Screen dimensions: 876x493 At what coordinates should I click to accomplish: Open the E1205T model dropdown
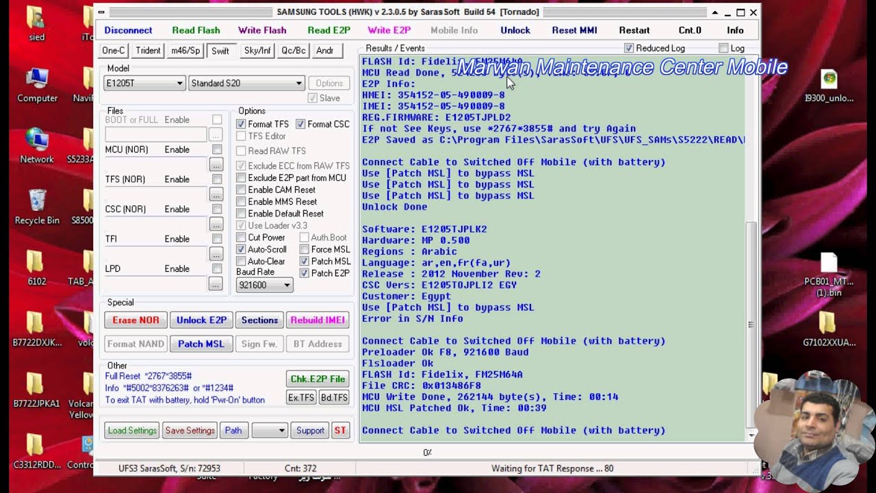coord(144,83)
